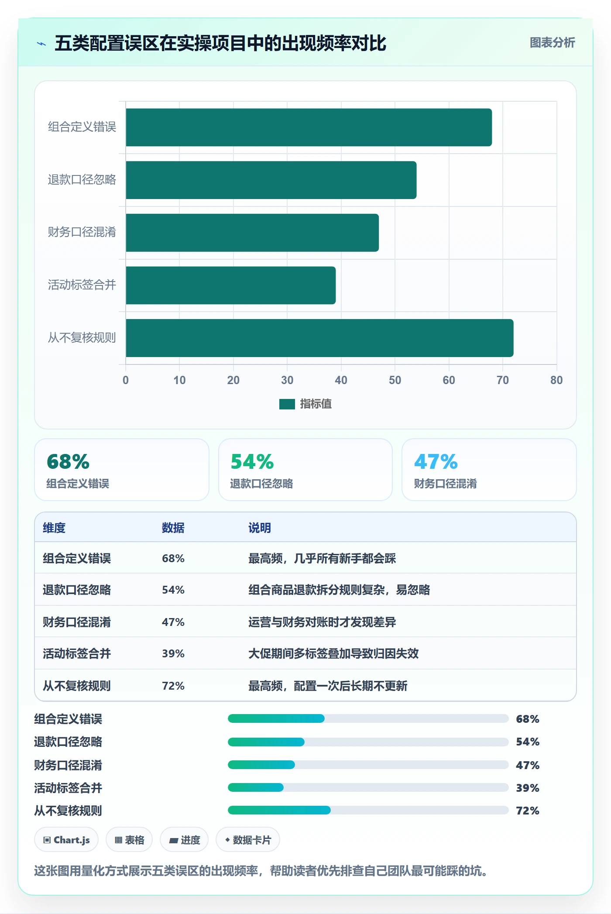Click table cell 最高频，配置一次后长期不更新
Screen dimensions: 611x914
point(328,686)
